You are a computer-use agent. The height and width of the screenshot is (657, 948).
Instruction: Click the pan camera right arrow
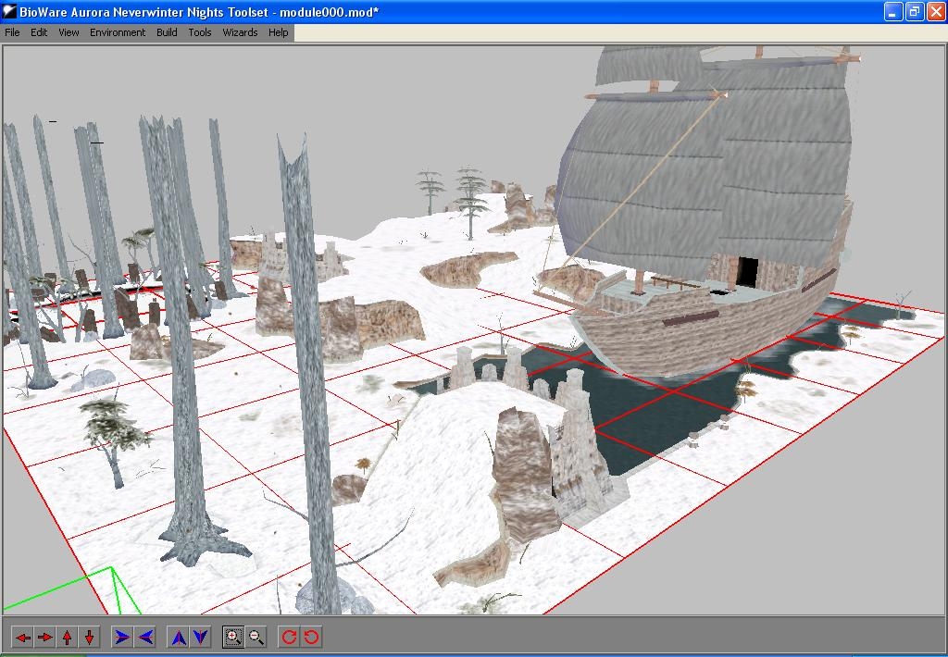pyautogui.click(x=45, y=637)
